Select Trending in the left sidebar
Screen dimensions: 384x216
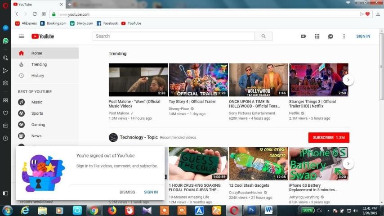[39, 64]
